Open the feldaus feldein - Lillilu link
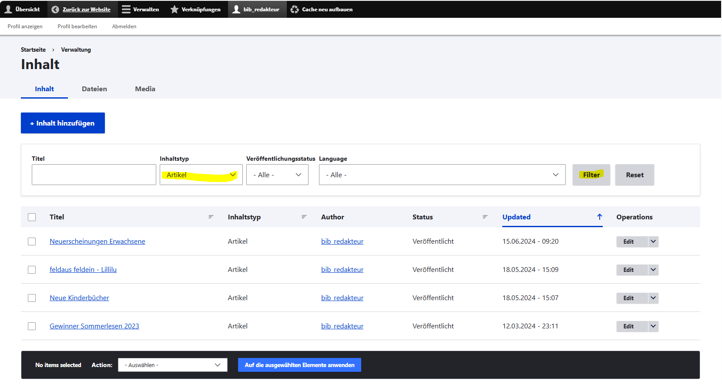This screenshot has width=722, height=384. coord(83,270)
